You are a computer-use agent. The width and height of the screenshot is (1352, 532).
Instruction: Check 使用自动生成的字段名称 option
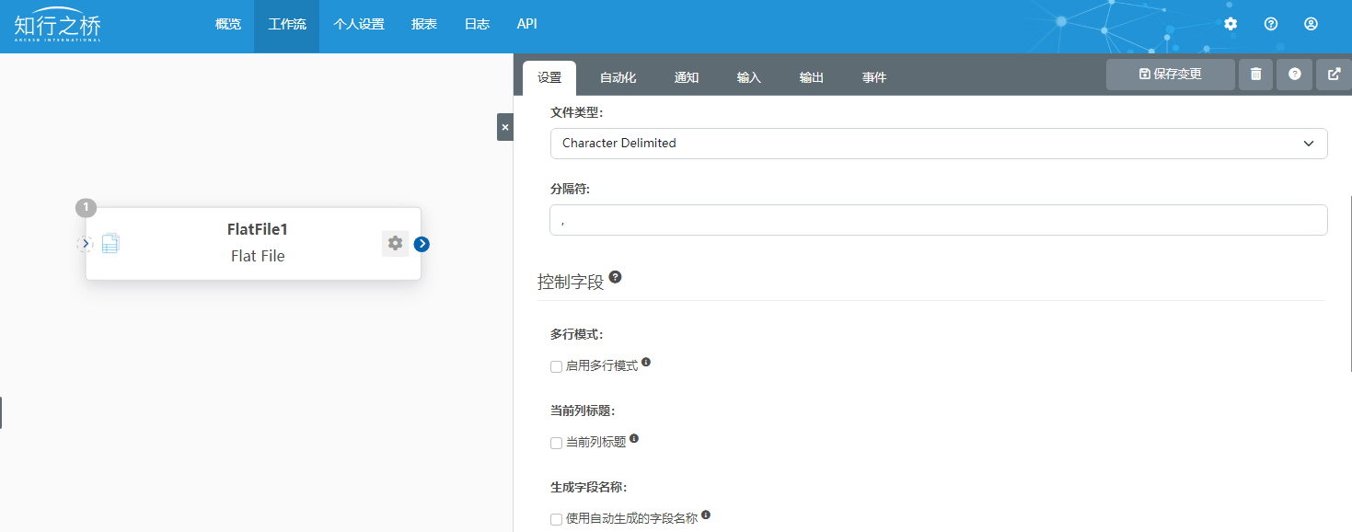556,519
